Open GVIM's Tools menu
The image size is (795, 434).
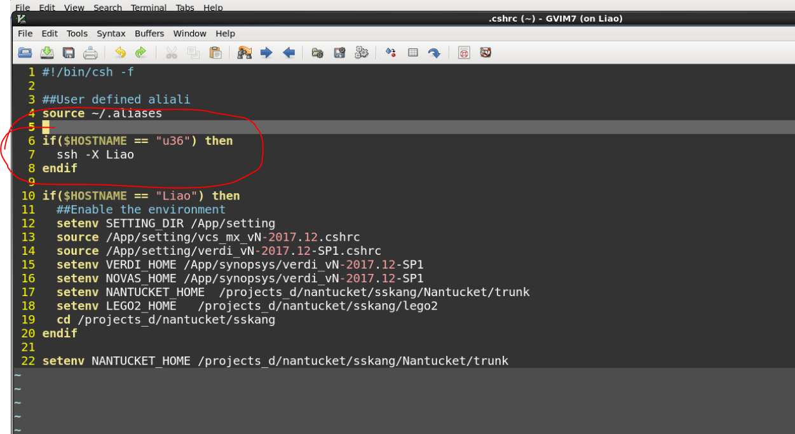pos(77,33)
